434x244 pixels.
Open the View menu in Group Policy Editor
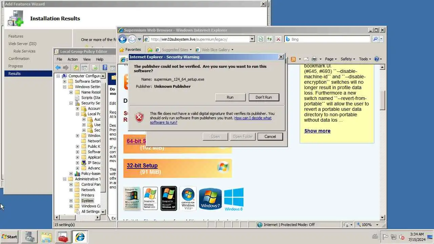point(87,59)
